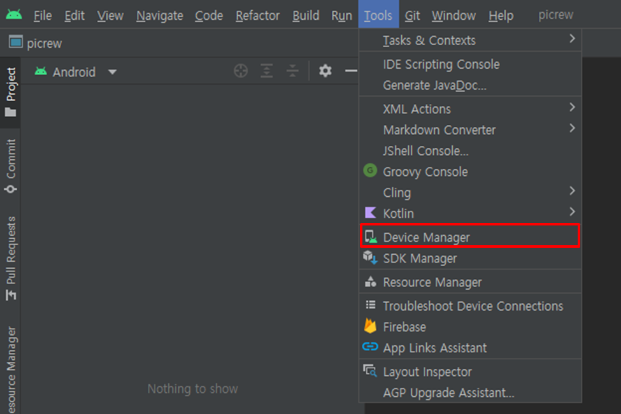
Task: Select SDK Manager menu entry
Action: click(x=469, y=259)
